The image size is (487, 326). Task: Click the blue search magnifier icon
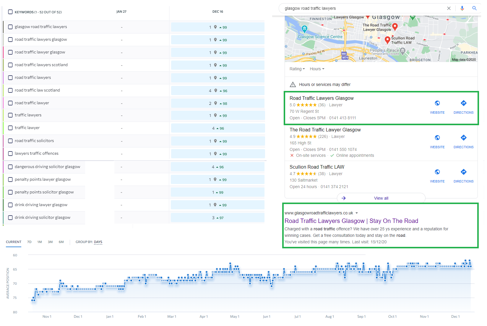click(x=474, y=8)
